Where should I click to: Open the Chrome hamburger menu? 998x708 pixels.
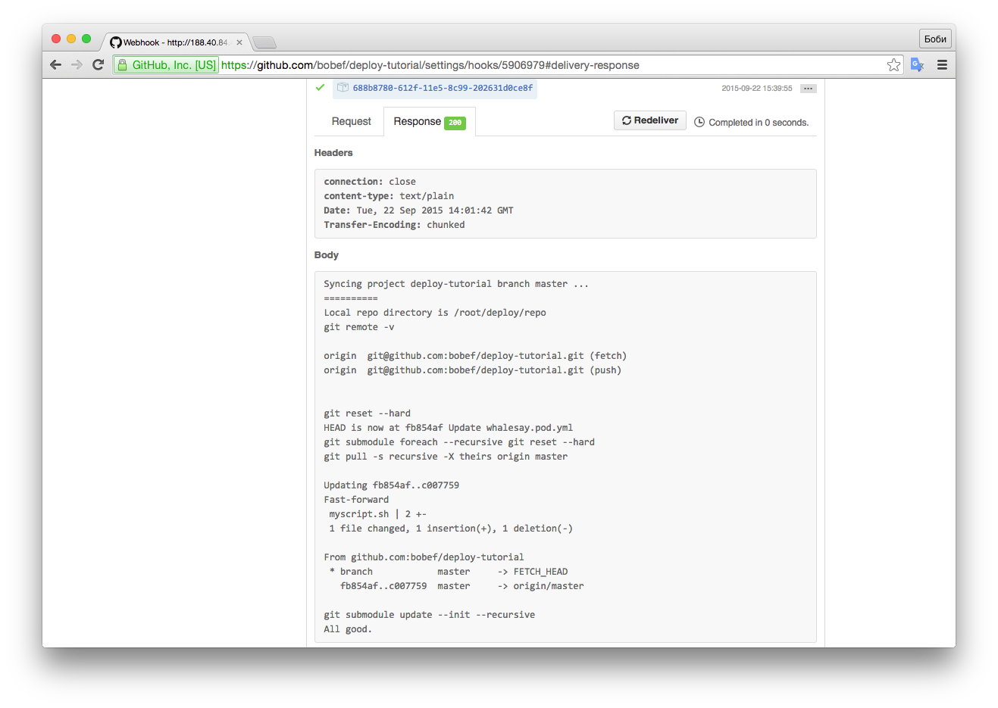point(942,65)
